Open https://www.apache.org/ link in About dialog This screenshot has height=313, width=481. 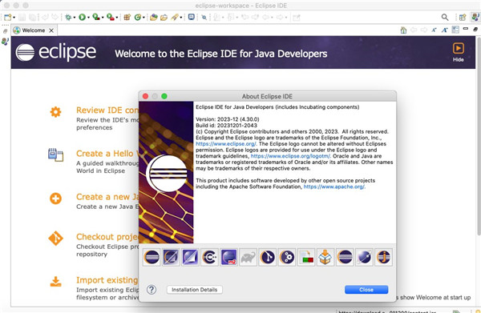[333, 187]
